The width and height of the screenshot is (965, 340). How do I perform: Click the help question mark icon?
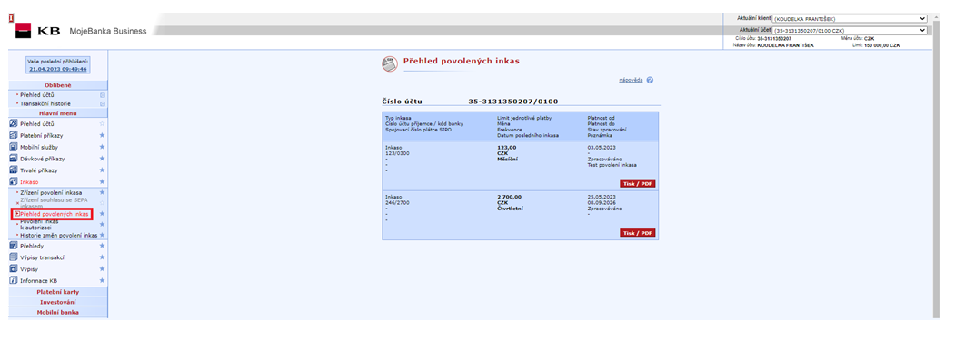pyautogui.click(x=650, y=80)
